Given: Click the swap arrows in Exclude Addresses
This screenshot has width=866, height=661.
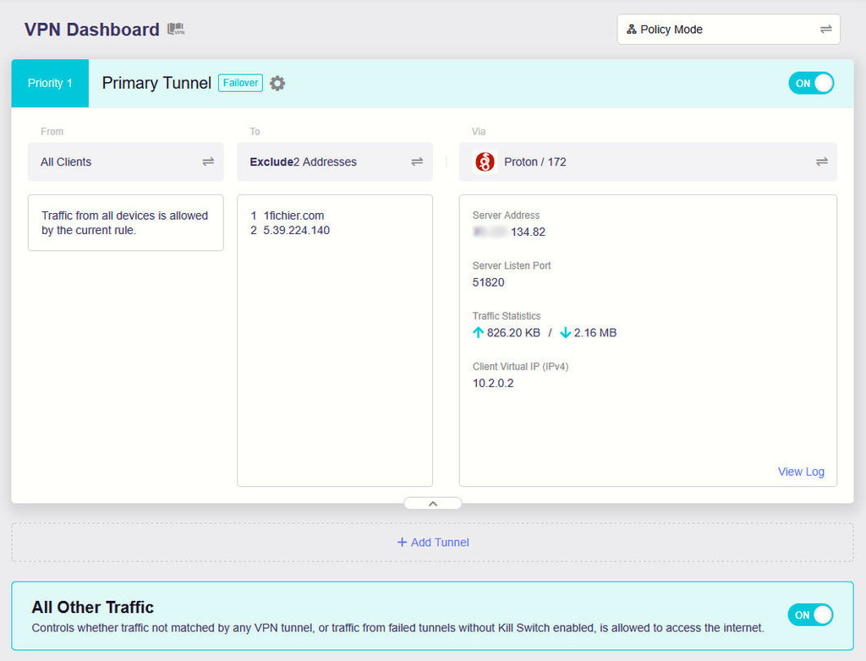Looking at the screenshot, I should [417, 161].
